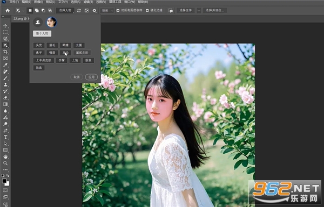Viewport: 324px width, 207px height.
Task: Toggle the 对所有图层取样 checkbox
Action: 118,10
